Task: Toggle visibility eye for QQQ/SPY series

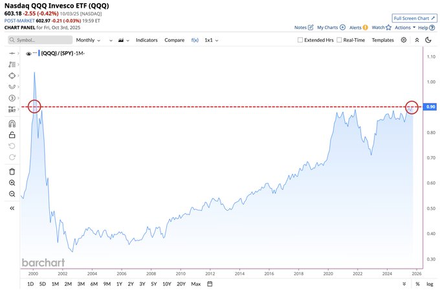Action: point(28,54)
